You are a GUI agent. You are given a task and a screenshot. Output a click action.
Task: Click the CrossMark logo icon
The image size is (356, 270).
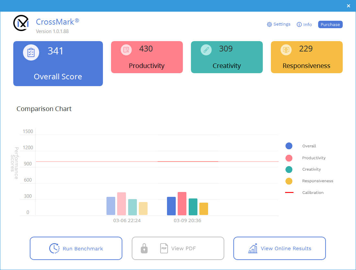[x=21, y=23]
